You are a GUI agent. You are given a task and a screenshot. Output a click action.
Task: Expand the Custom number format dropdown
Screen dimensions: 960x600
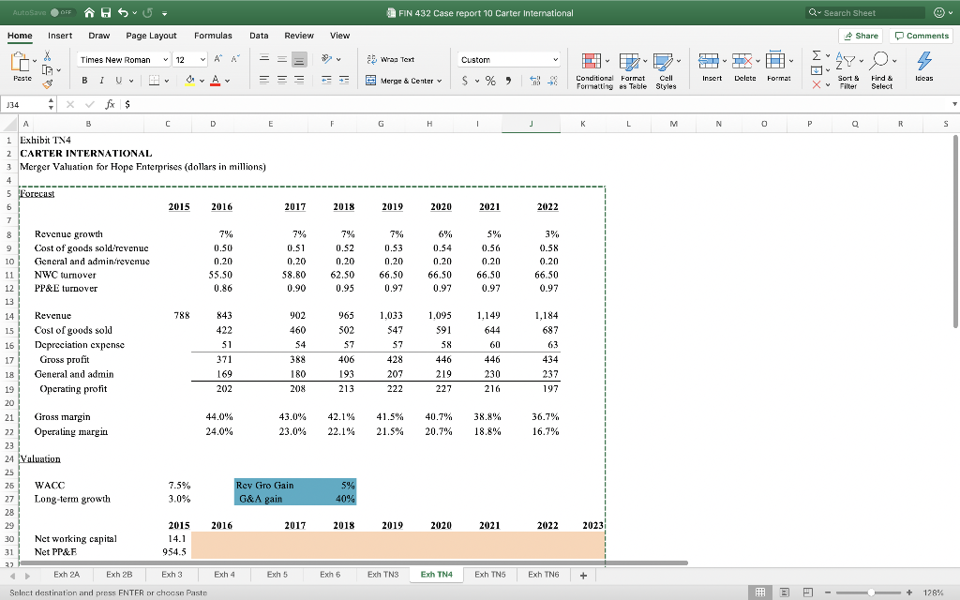[x=556, y=59]
